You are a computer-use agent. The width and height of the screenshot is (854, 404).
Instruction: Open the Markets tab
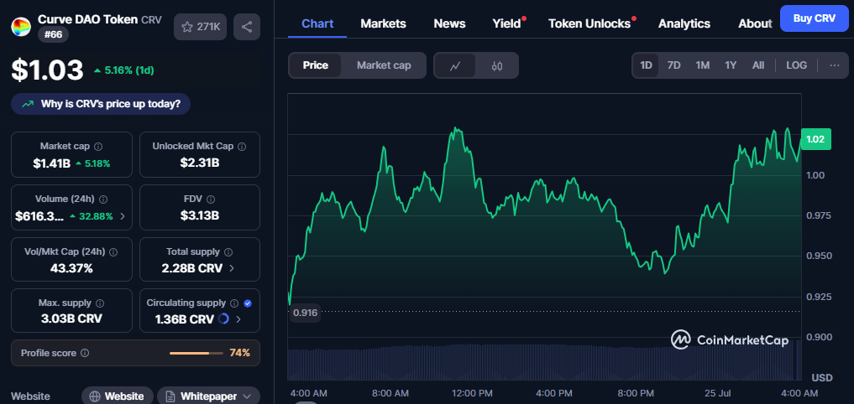[384, 24]
